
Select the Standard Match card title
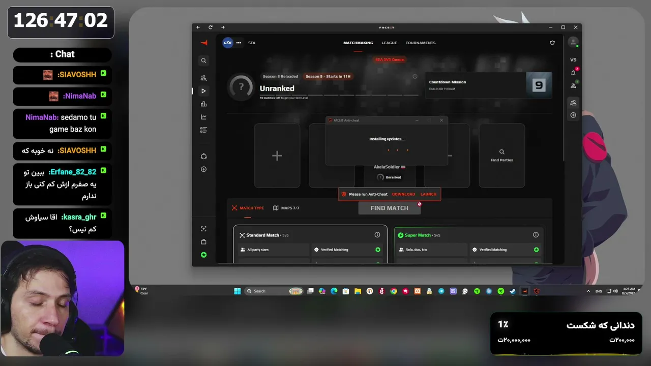(262, 235)
